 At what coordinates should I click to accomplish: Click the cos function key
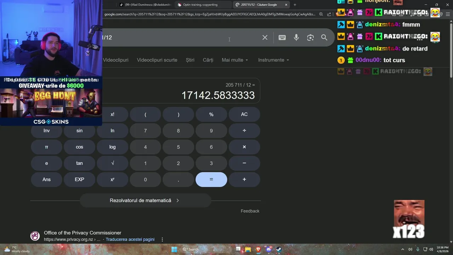point(79,147)
